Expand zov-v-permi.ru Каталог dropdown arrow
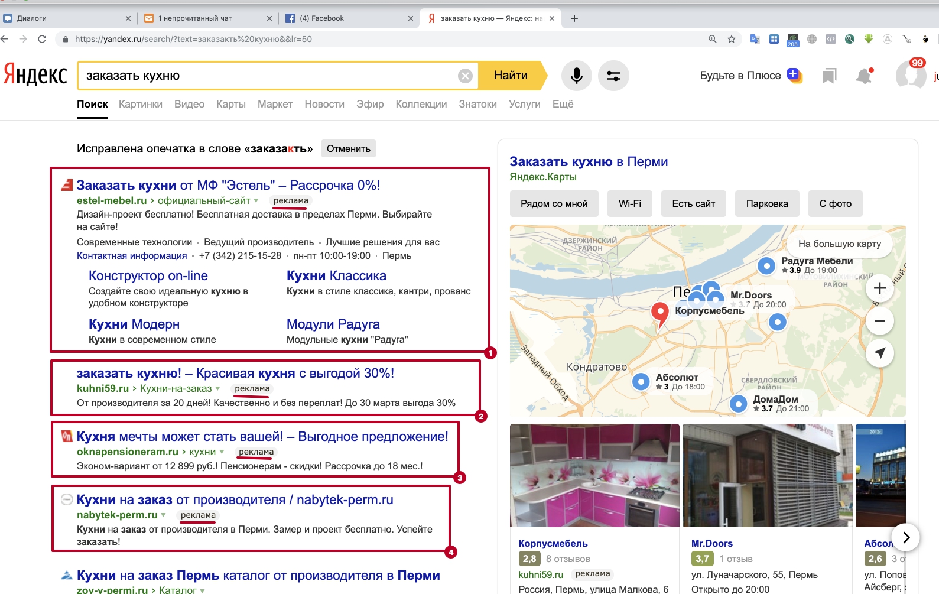This screenshot has height=594, width=939. (x=202, y=590)
